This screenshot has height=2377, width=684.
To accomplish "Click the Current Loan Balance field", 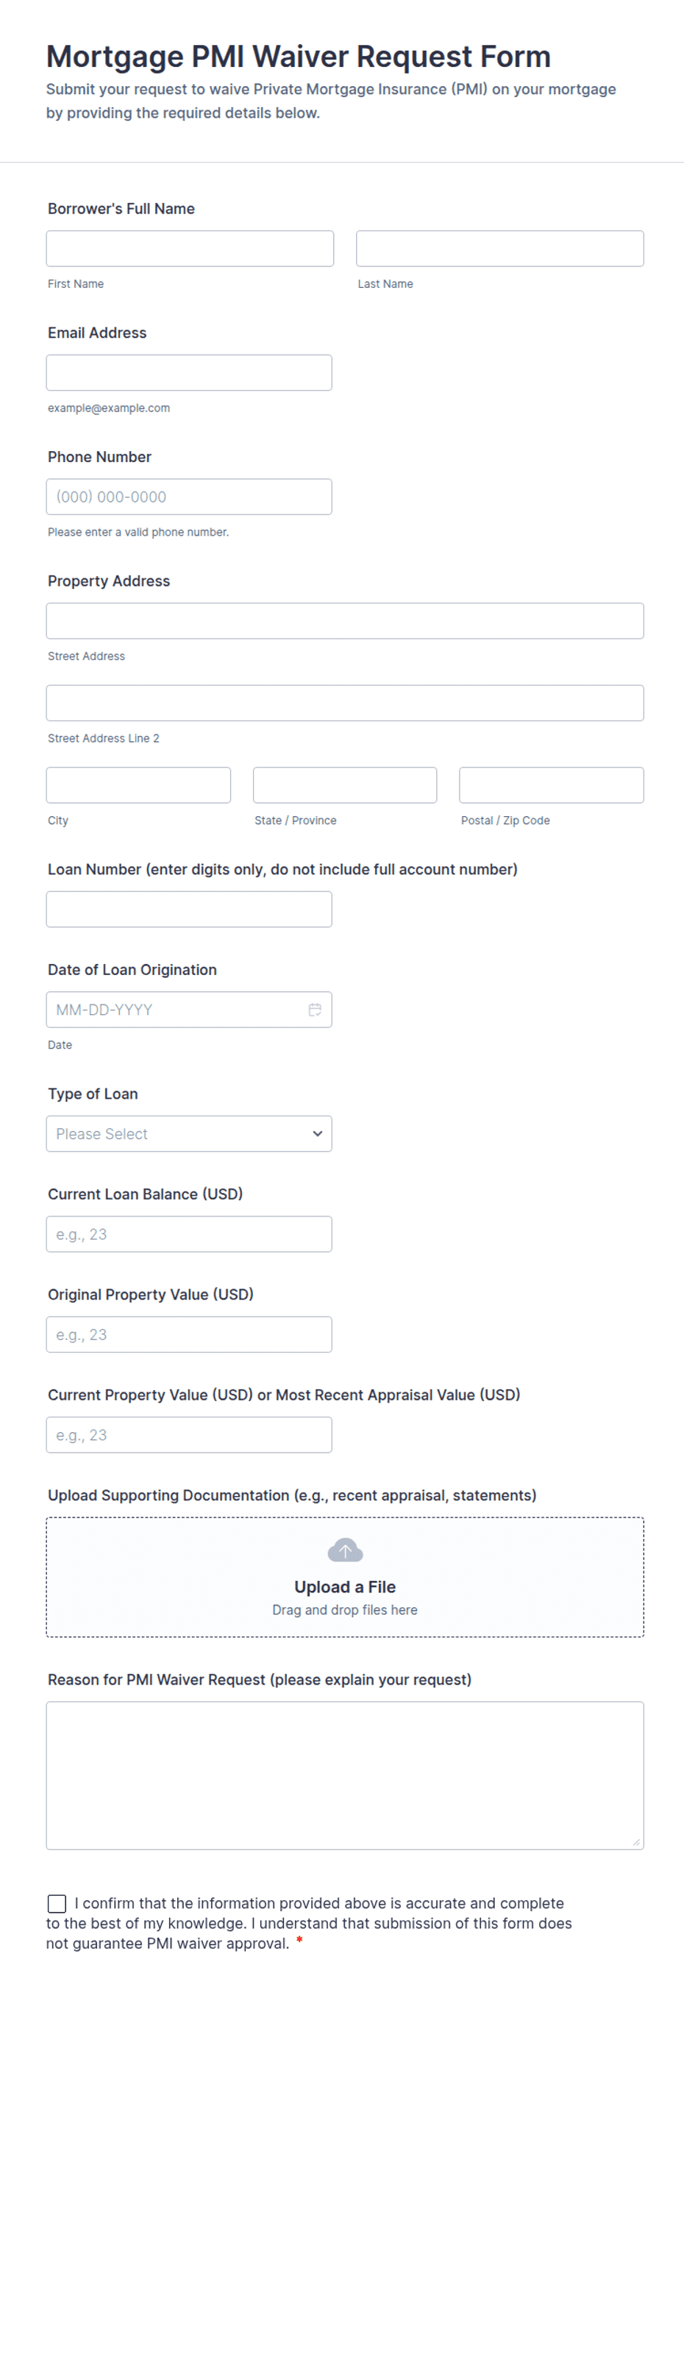I will pyautogui.click(x=189, y=1233).
